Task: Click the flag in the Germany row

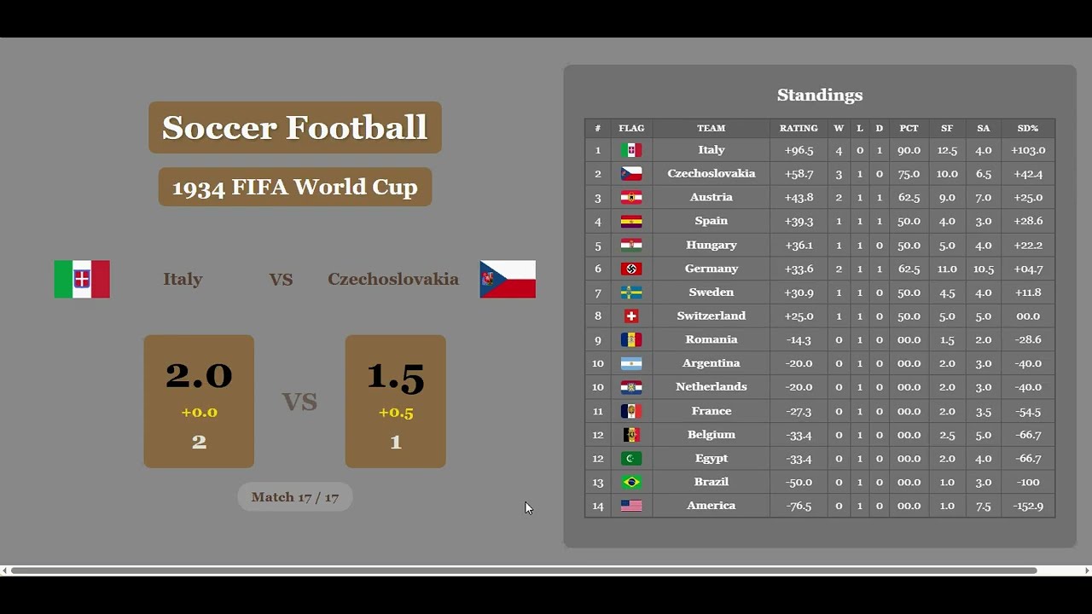Action: click(x=631, y=269)
